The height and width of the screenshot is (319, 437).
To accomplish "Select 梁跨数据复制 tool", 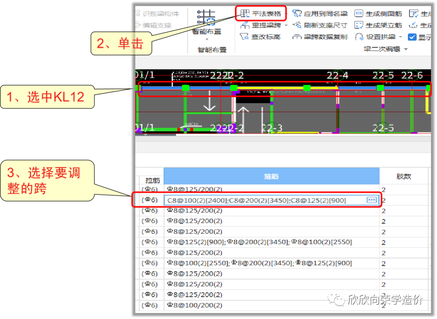I will click(x=320, y=37).
